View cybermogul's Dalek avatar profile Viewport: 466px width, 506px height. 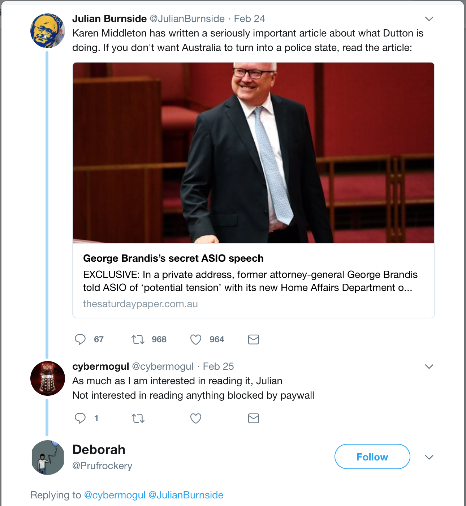click(x=47, y=378)
